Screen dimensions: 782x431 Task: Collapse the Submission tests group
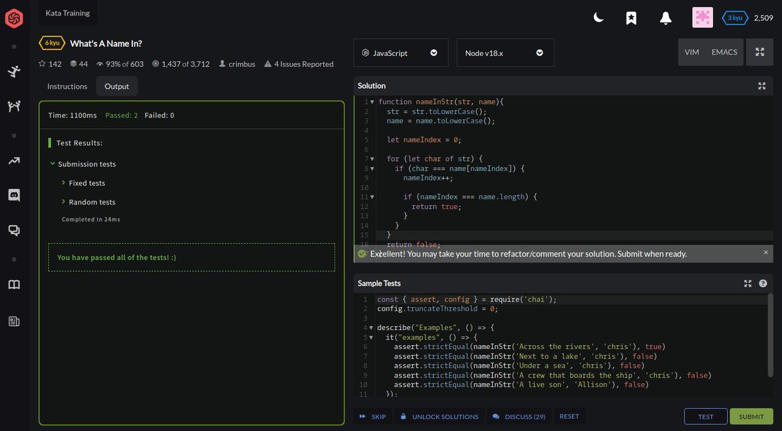[x=52, y=164]
